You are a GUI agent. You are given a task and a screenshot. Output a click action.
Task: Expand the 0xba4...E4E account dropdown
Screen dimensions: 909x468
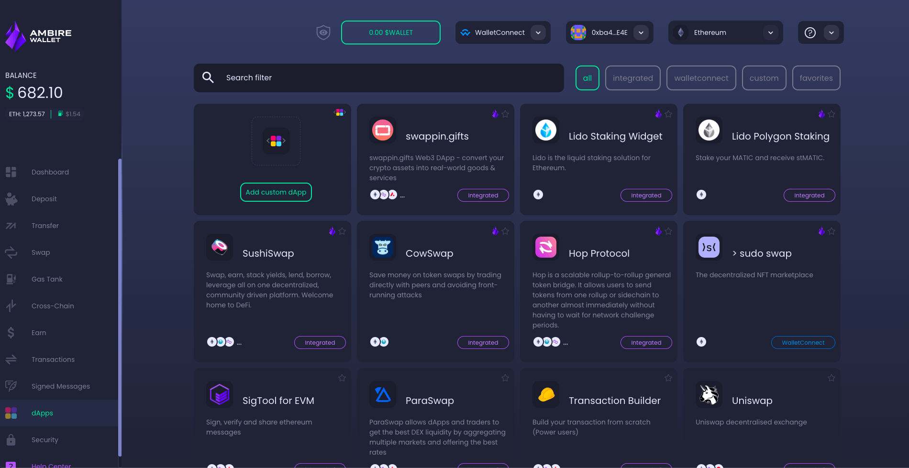pos(641,33)
